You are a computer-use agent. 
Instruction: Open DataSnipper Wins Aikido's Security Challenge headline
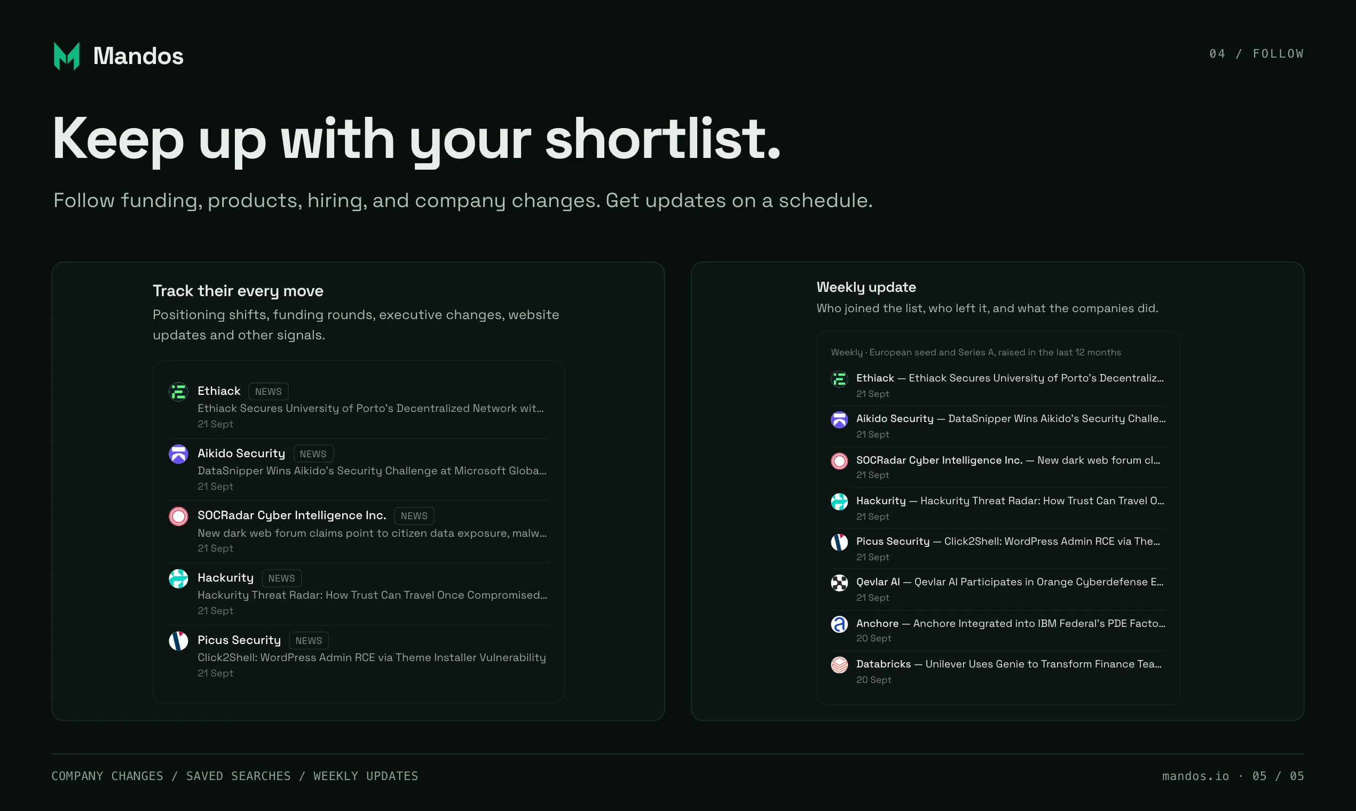point(372,471)
